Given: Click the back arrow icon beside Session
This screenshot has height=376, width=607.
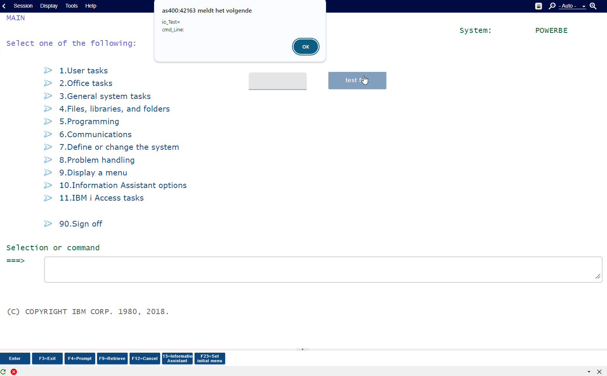Looking at the screenshot, I should click(4, 6).
